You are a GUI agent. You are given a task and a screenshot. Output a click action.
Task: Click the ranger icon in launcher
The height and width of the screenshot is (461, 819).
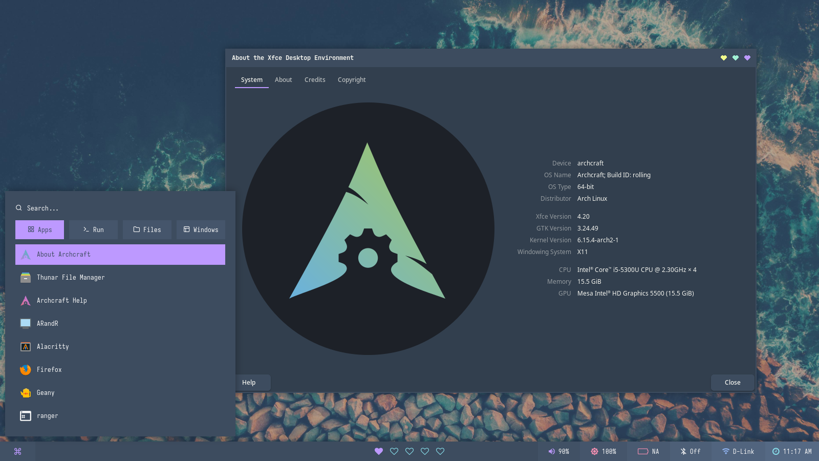point(26,416)
